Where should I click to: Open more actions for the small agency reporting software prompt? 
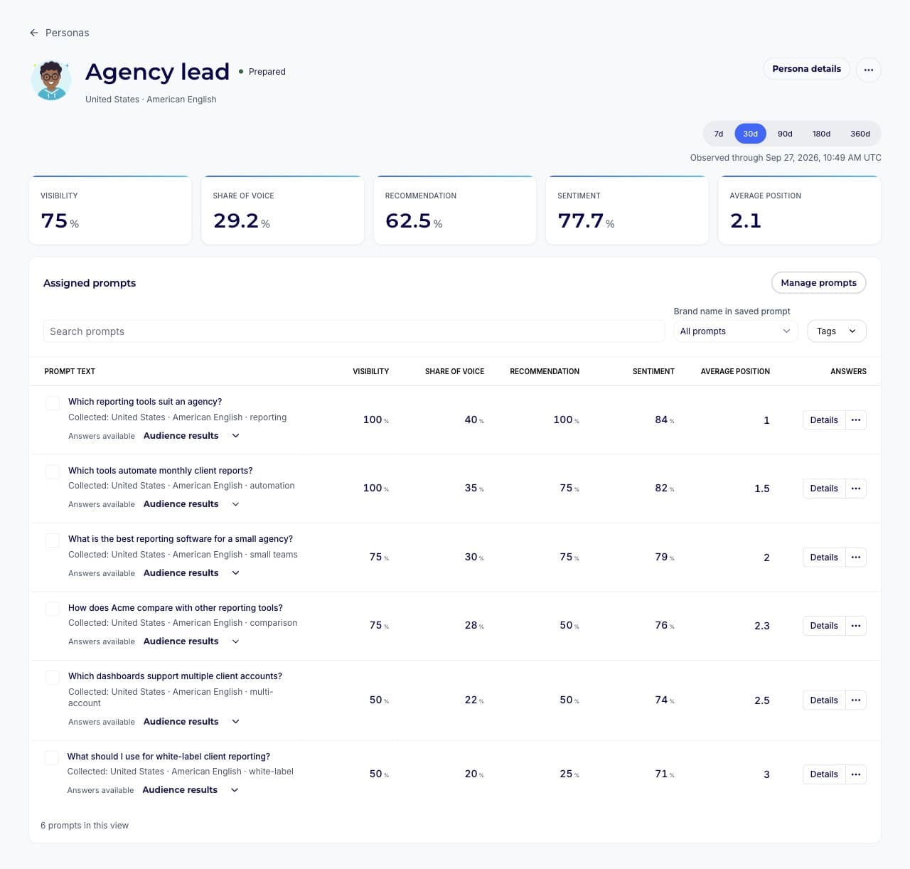(856, 558)
